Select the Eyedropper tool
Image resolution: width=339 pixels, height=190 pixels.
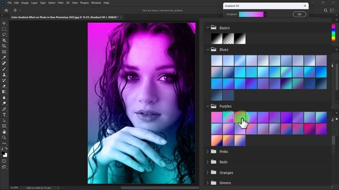(x=4, y=58)
